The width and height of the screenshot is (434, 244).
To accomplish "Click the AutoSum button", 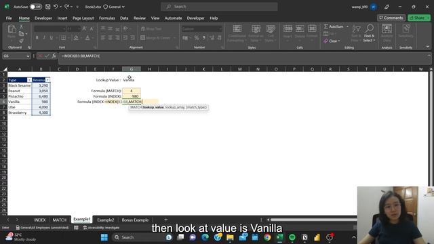I will pyautogui.click(x=334, y=26).
